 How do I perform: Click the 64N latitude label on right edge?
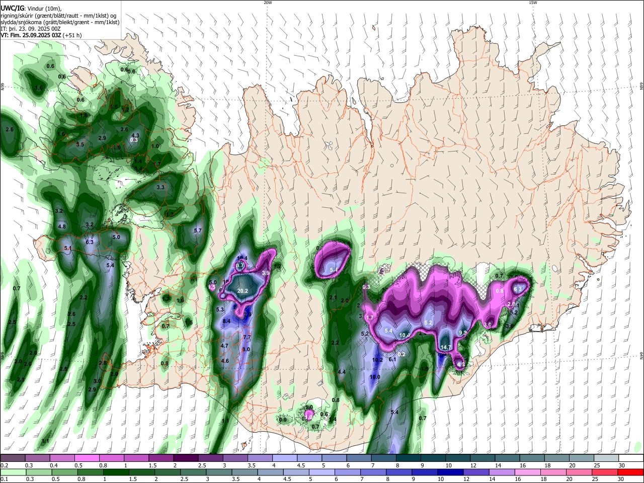[641, 356]
